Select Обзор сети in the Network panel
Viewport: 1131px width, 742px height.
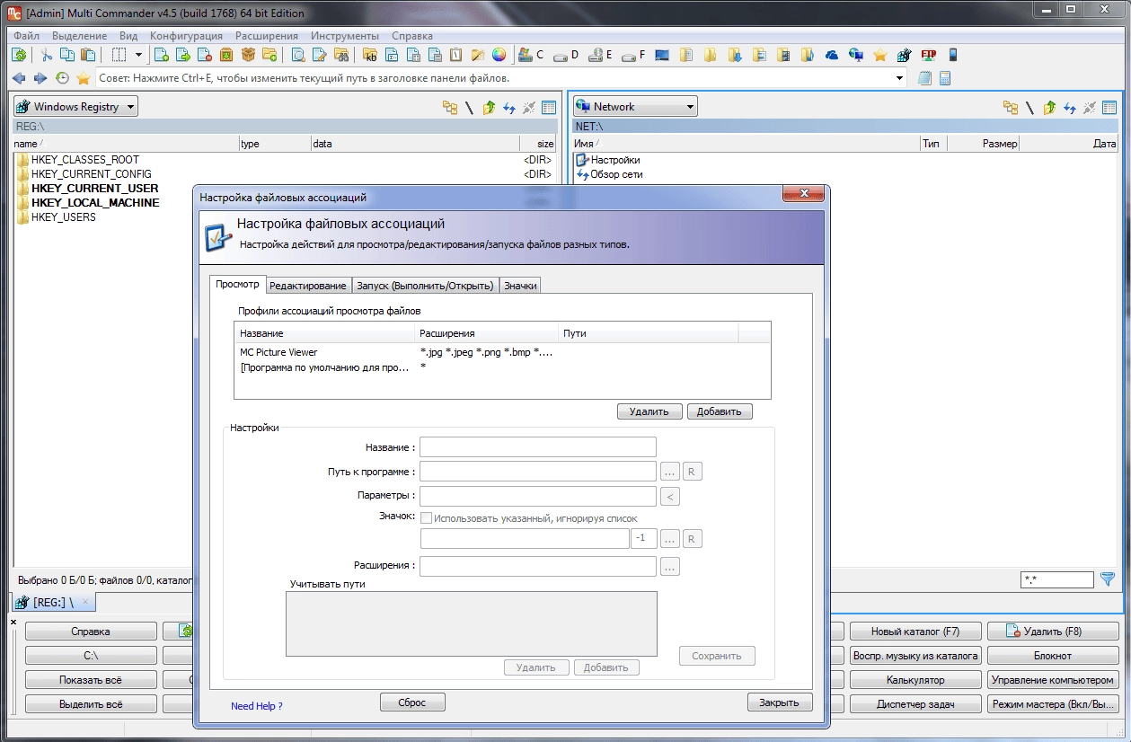616,174
